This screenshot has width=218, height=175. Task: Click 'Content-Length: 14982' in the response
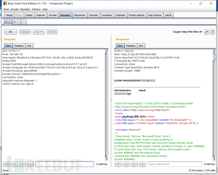coord(127,71)
